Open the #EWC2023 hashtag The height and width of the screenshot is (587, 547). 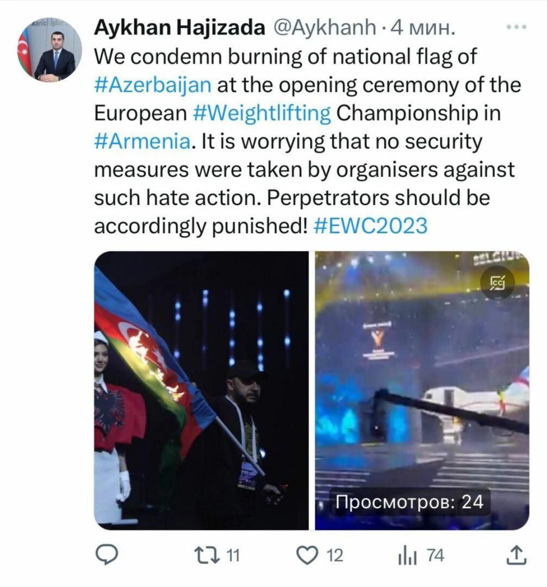click(370, 226)
